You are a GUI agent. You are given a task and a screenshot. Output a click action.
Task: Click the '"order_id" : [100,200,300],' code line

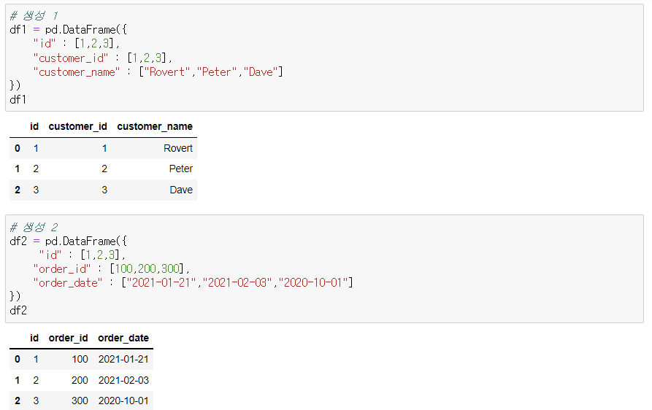click(x=112, y=268)
